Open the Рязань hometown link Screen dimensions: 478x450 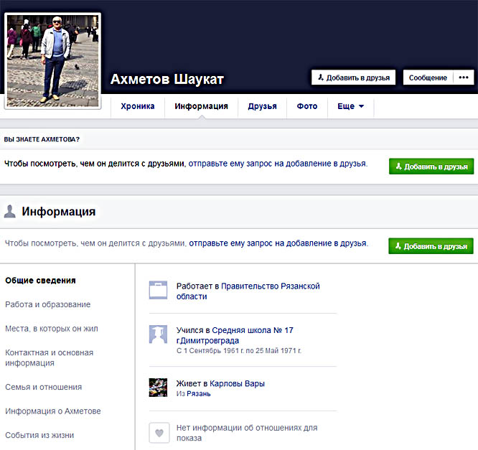(x=199, y=394)
